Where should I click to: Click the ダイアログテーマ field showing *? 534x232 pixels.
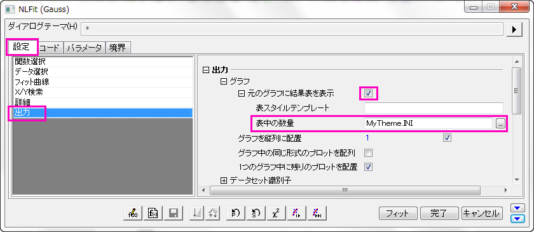coord(292,29)
